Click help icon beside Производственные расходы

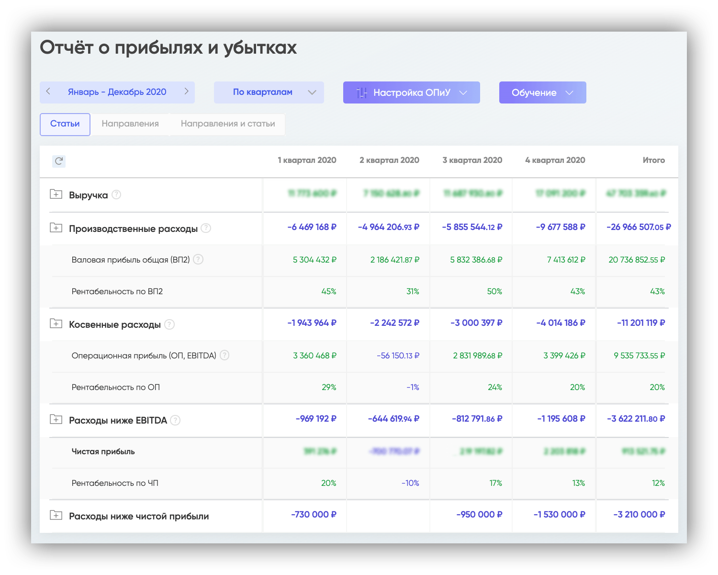tap(206, 228)
